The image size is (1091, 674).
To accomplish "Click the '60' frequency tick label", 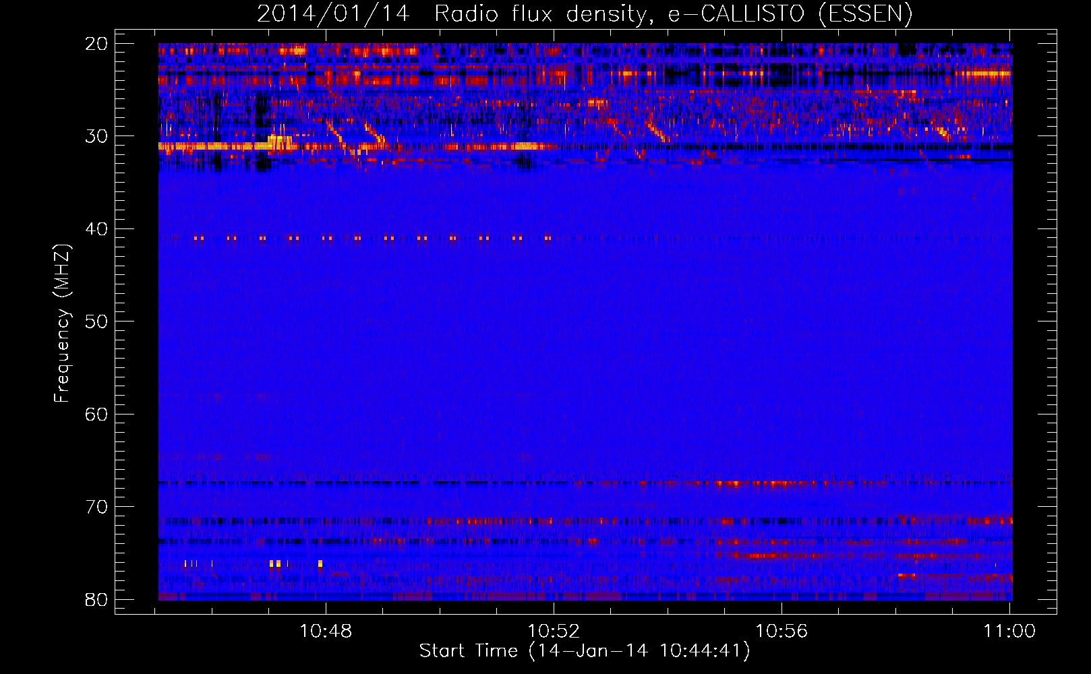I will (x=96, y=414).
